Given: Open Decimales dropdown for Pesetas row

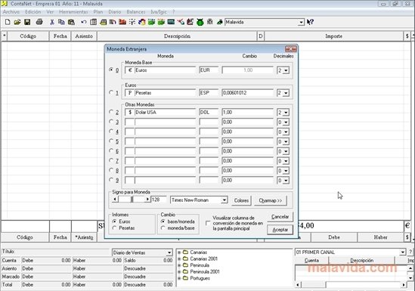Looking at the screenshot, I should [x=286, y=93].
